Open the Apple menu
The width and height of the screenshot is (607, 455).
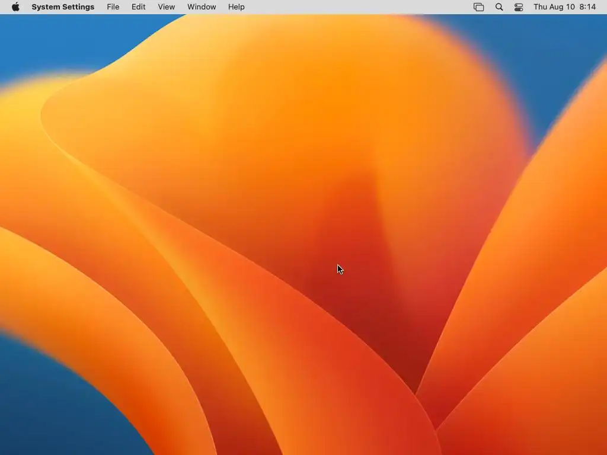click(15, 7)
